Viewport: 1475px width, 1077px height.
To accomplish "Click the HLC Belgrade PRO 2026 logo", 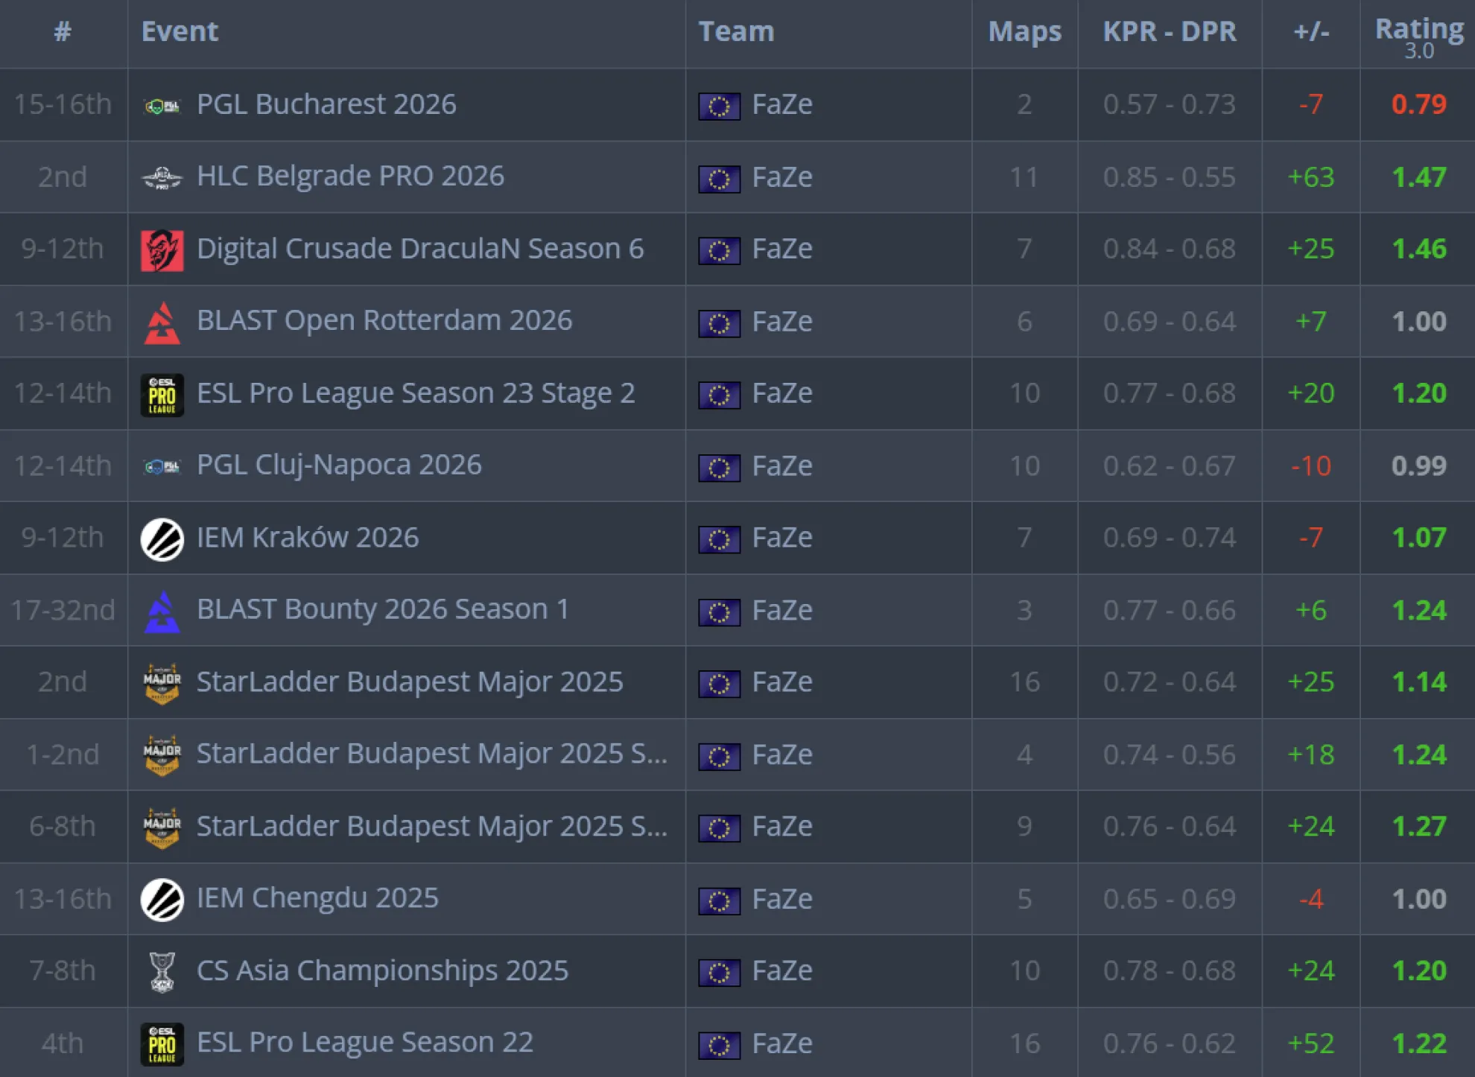I will pyautogui.click(x=162, y=177).
